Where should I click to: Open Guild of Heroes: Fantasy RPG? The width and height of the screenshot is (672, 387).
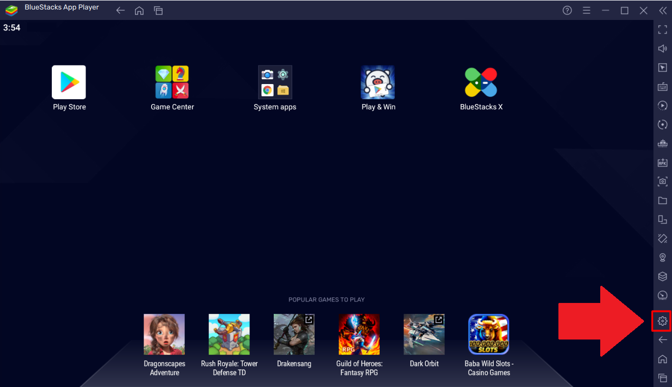[359, 334]
